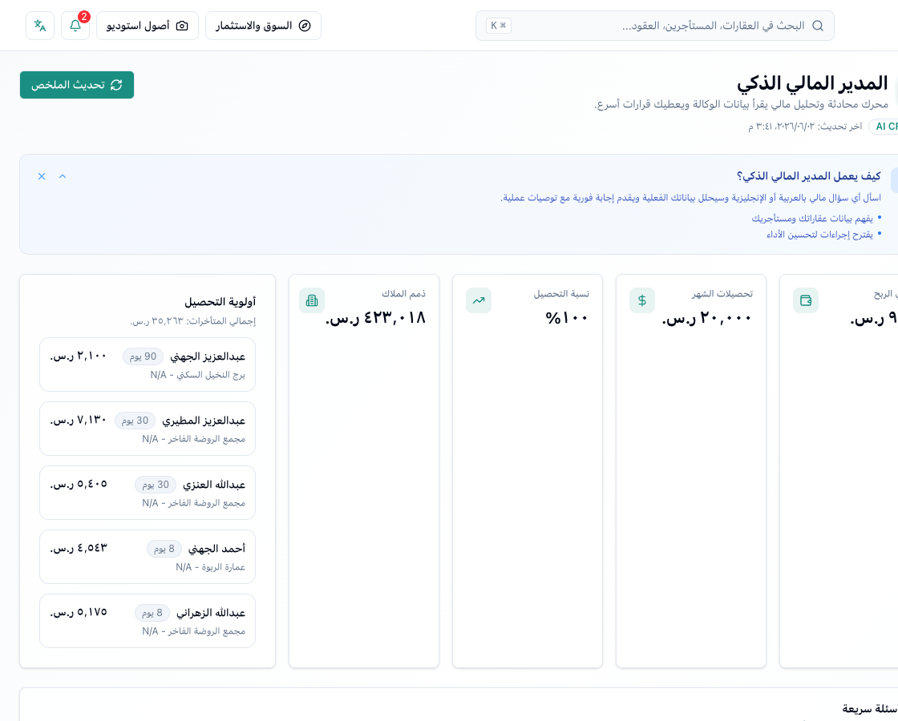Click the أولوية التحصيل heading

220,301
